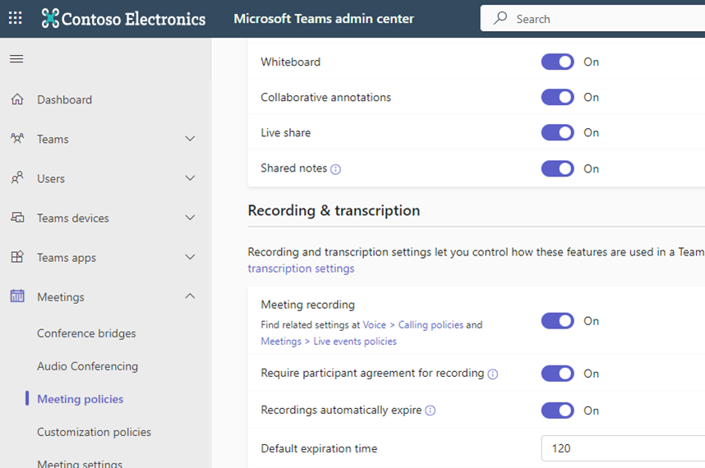Open the Live events policies link
This screenshot has width=705, height=468.
point(355,342)
